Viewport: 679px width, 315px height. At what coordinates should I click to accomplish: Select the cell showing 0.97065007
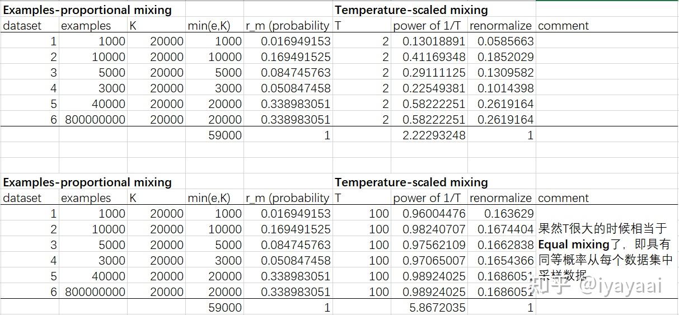(433, 261)
